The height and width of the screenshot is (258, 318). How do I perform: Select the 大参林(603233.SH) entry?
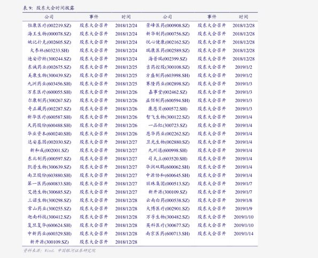[x=50, y=50]
